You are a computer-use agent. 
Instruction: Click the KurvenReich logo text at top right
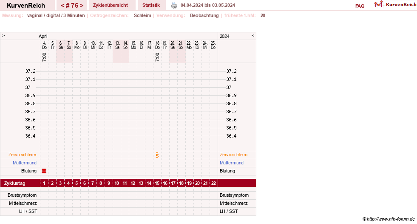click(x=401, y=4)
